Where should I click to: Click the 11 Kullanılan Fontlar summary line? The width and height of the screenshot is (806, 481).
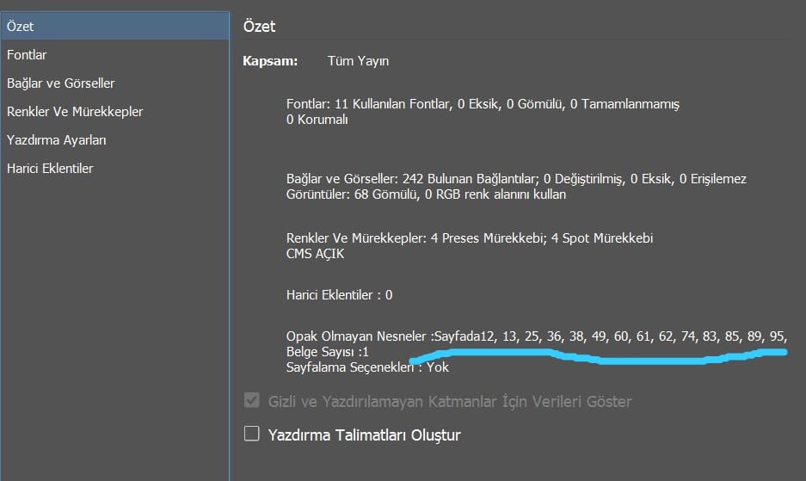[483, 104]
